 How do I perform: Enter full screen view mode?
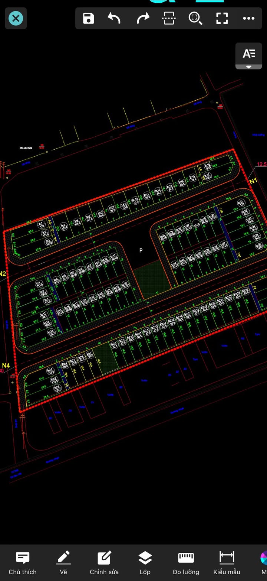tap(222, 18)
